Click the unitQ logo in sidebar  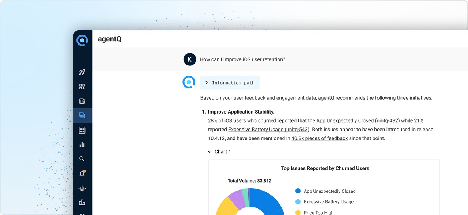pyautogui.click(x=82, y=40)
